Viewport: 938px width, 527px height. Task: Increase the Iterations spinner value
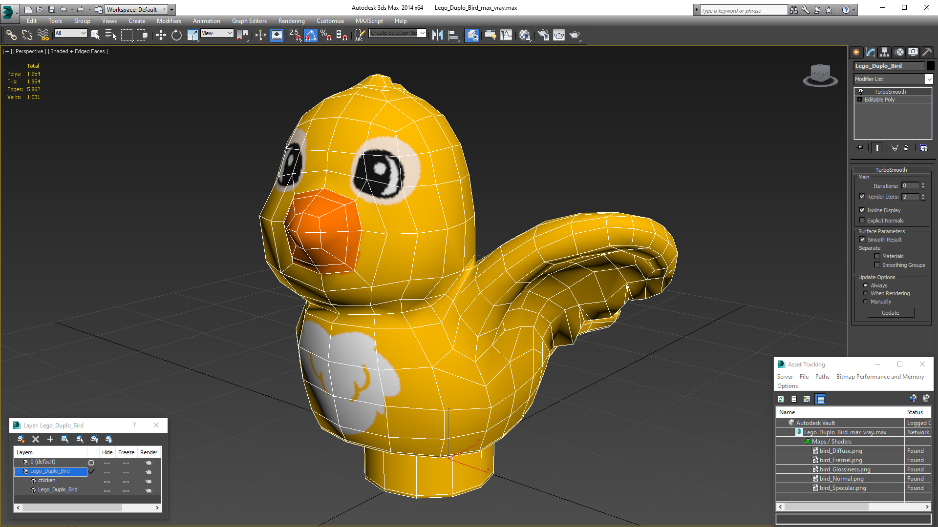(923, 184)
